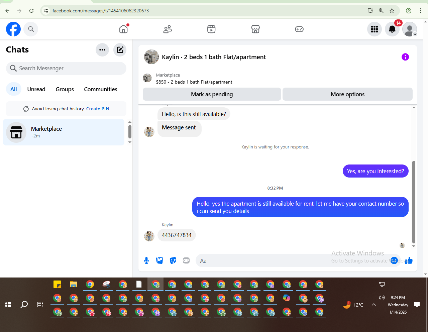This screenshot has height=332, width=428.
Task: Go to Home feed icon
Action: coord(123,29)
